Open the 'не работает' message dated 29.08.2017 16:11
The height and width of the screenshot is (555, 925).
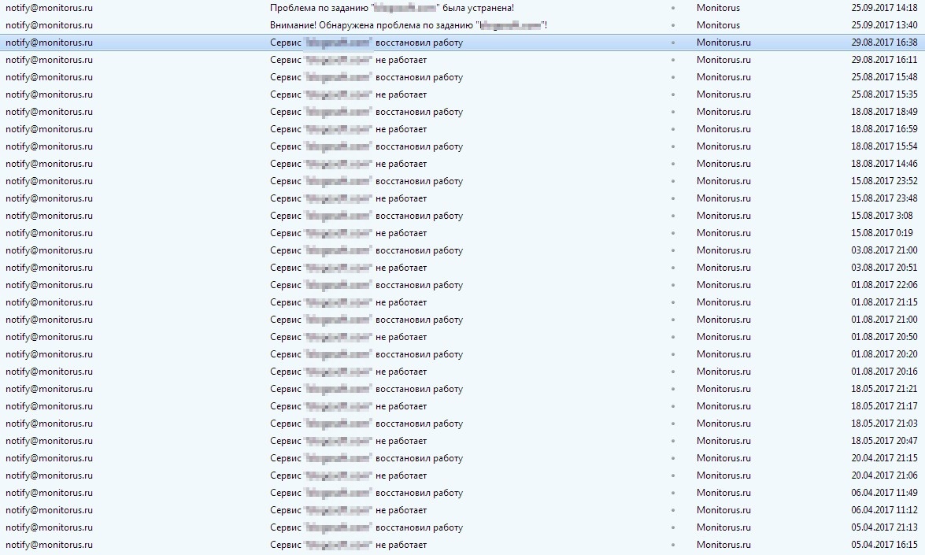coord(348,60)
